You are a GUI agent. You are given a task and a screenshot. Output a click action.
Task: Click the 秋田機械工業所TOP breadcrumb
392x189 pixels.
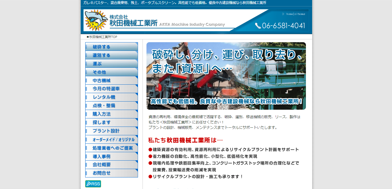coord(103,37)
